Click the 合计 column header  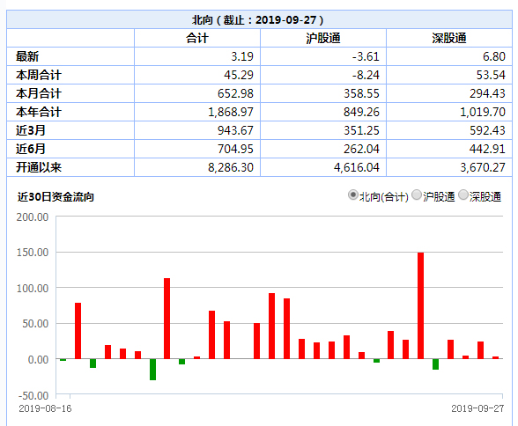click(197, 38)
